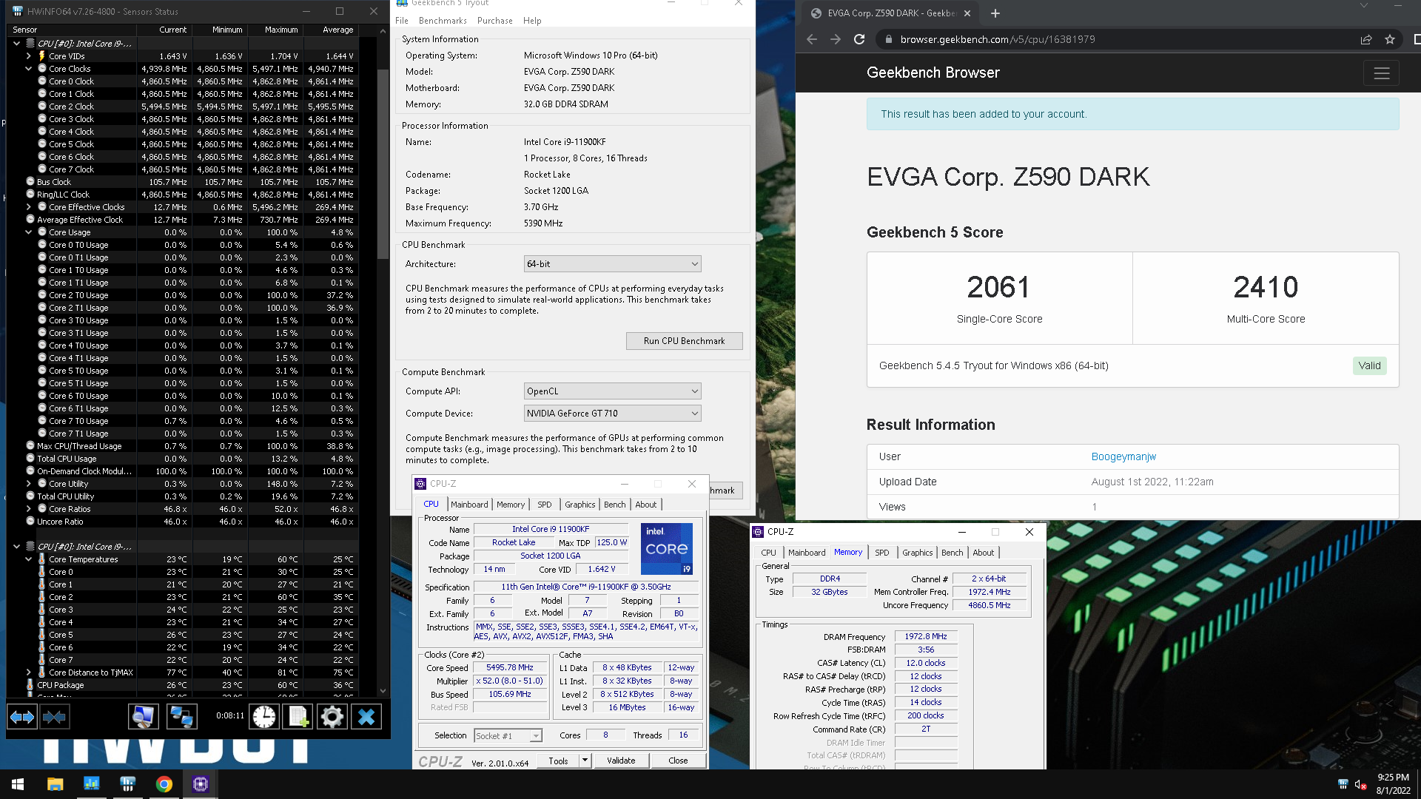Screen dimensions: 1421x799
Task: Open Windows Start menu
Action: pyautogui.click(x=18, y=784)
